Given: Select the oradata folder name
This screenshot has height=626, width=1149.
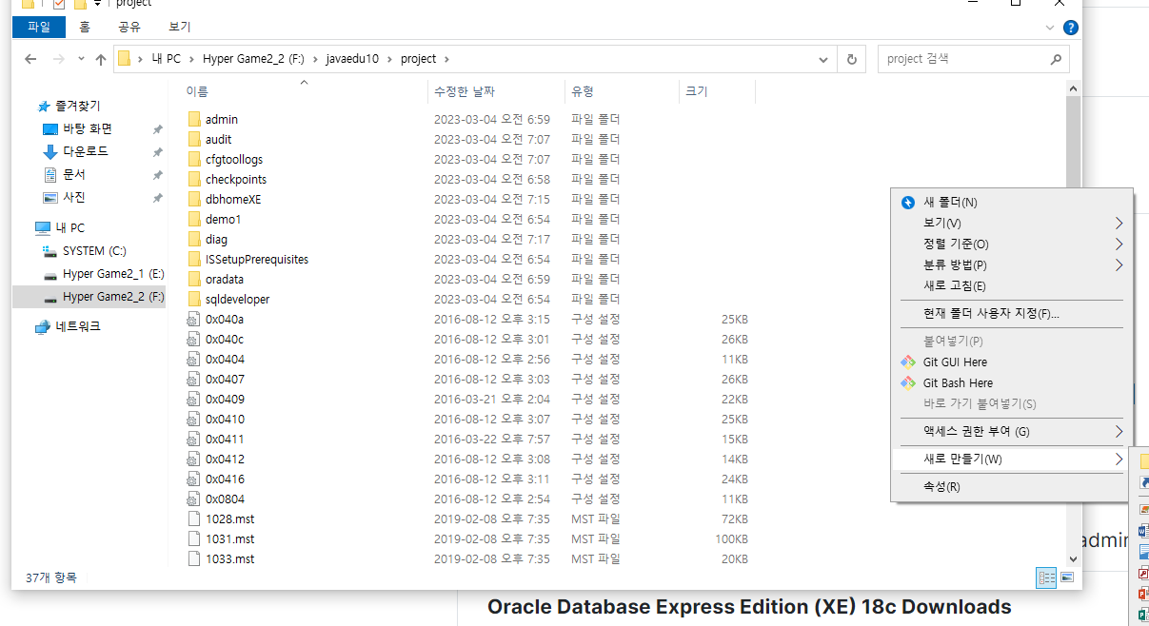Looking at the screenshot, I should (x=225, y=279).
